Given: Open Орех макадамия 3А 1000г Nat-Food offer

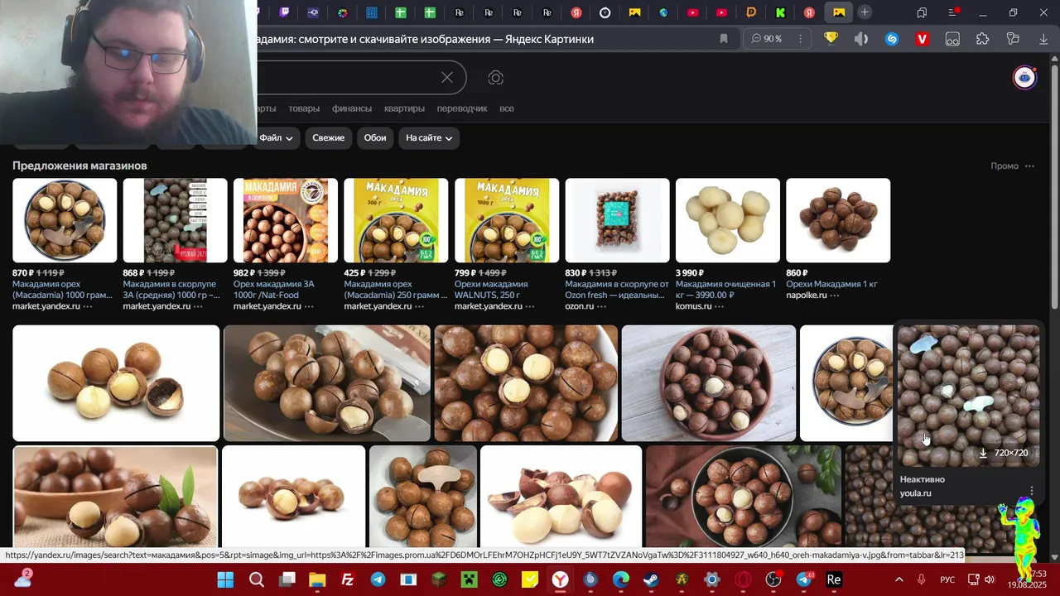Looking at the screenshot, I should [x=274, y=290].
